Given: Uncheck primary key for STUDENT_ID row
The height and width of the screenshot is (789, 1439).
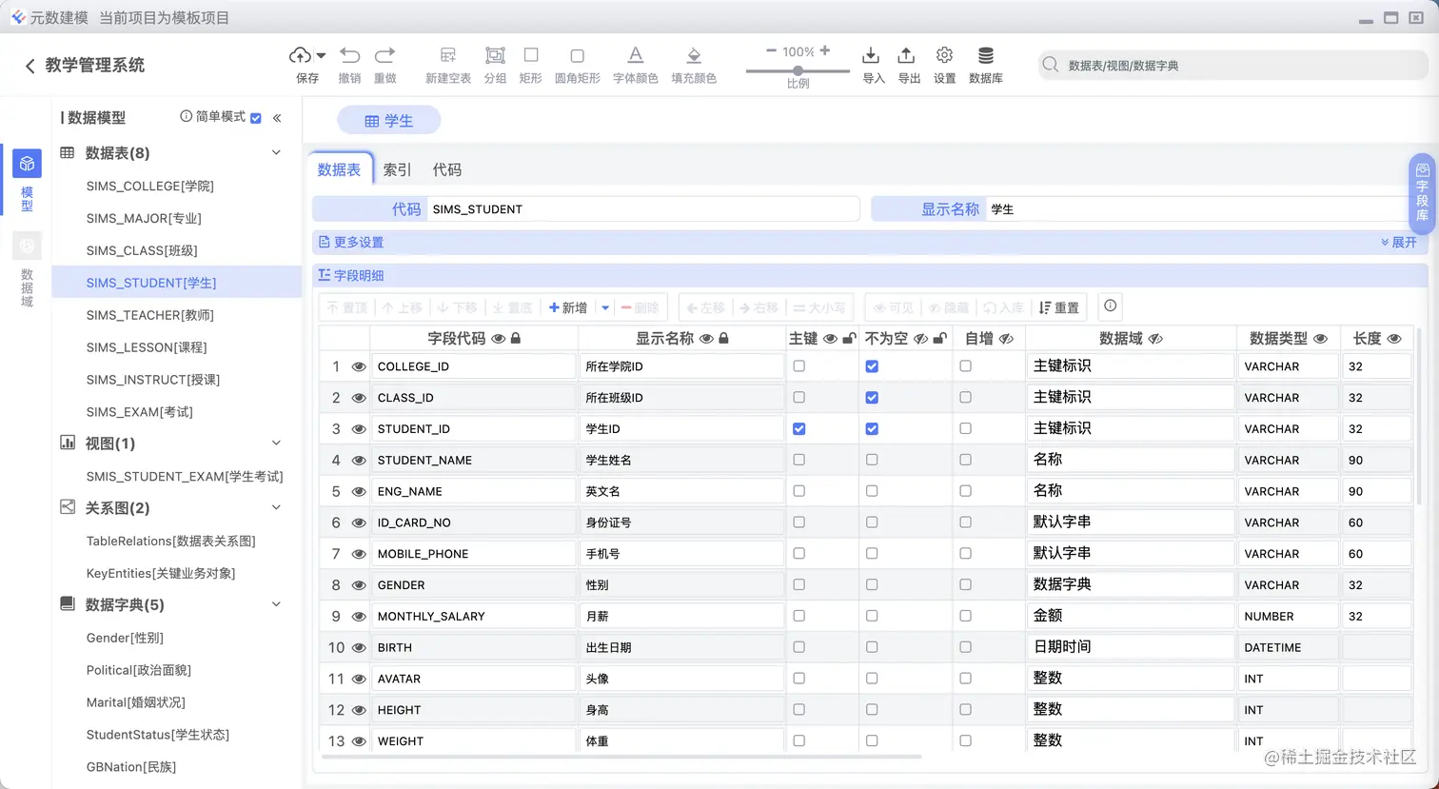Looking at the screenshot, I should tap(798, 429).
